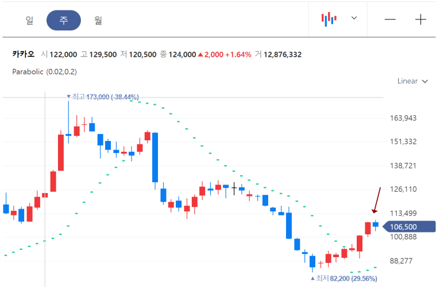Click the low price 120,500 value
Viewport: 444px width, 287px height.
(x=142, y=54)
